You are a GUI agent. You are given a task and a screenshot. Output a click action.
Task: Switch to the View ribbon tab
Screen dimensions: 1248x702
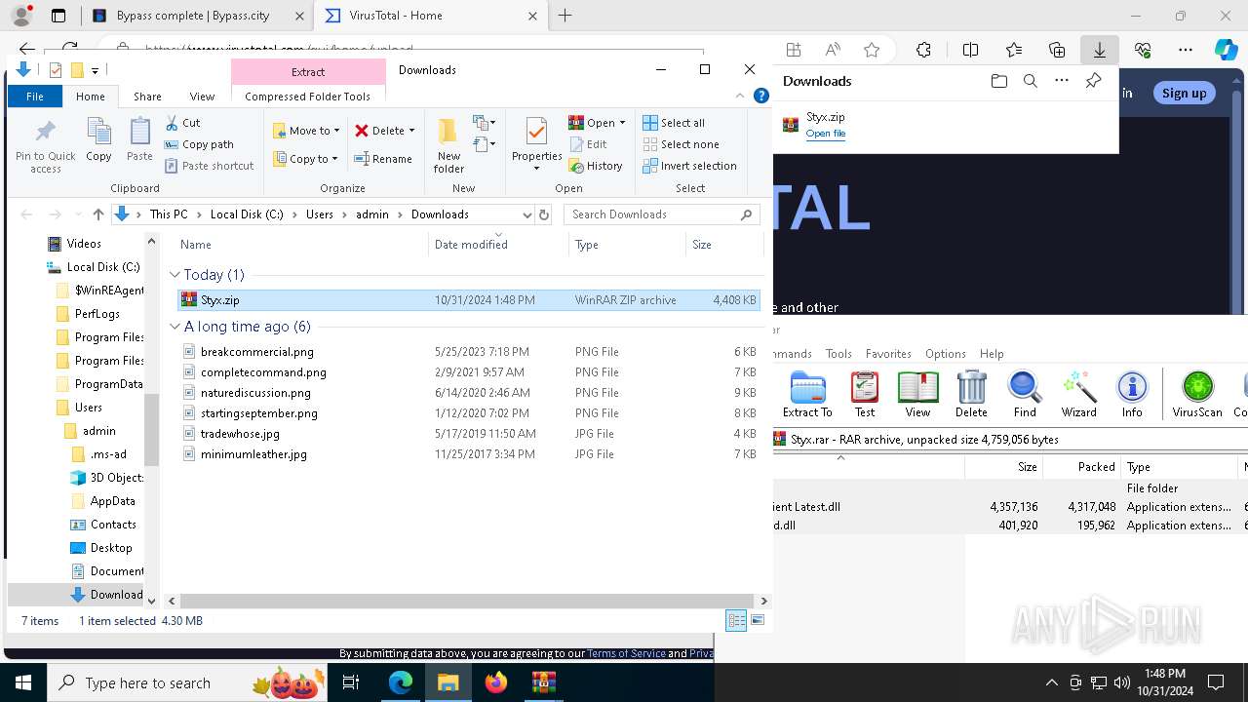[x=202, y=97]
